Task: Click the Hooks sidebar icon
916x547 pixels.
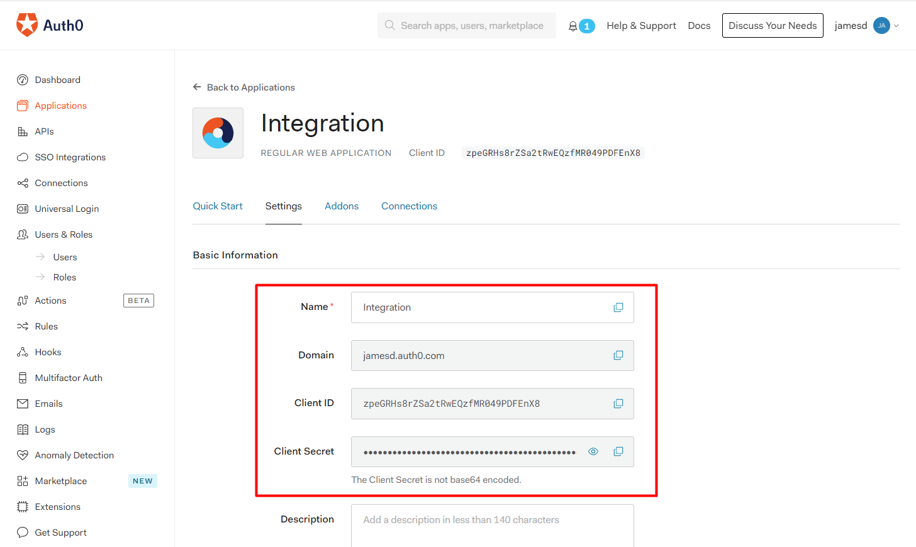Action: click(x=23, y=352)
